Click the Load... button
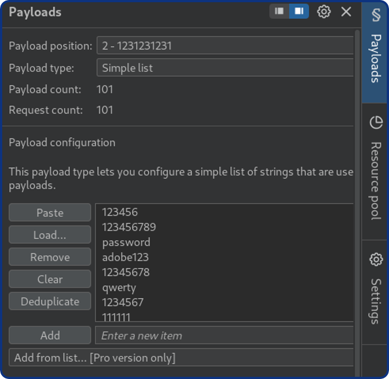This screenshot has height=379, width=389. [50, 234]
